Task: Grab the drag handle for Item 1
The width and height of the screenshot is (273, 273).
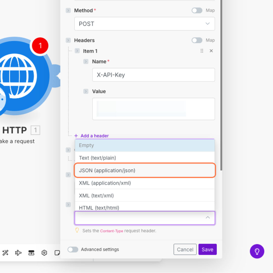Action: coord(202,51)
